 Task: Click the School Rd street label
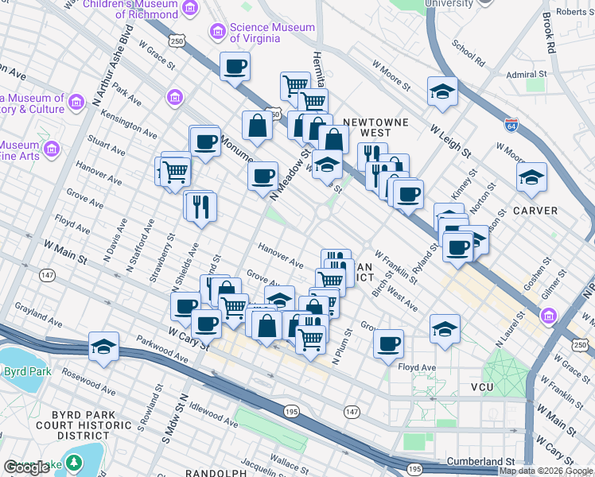[469, 53]
